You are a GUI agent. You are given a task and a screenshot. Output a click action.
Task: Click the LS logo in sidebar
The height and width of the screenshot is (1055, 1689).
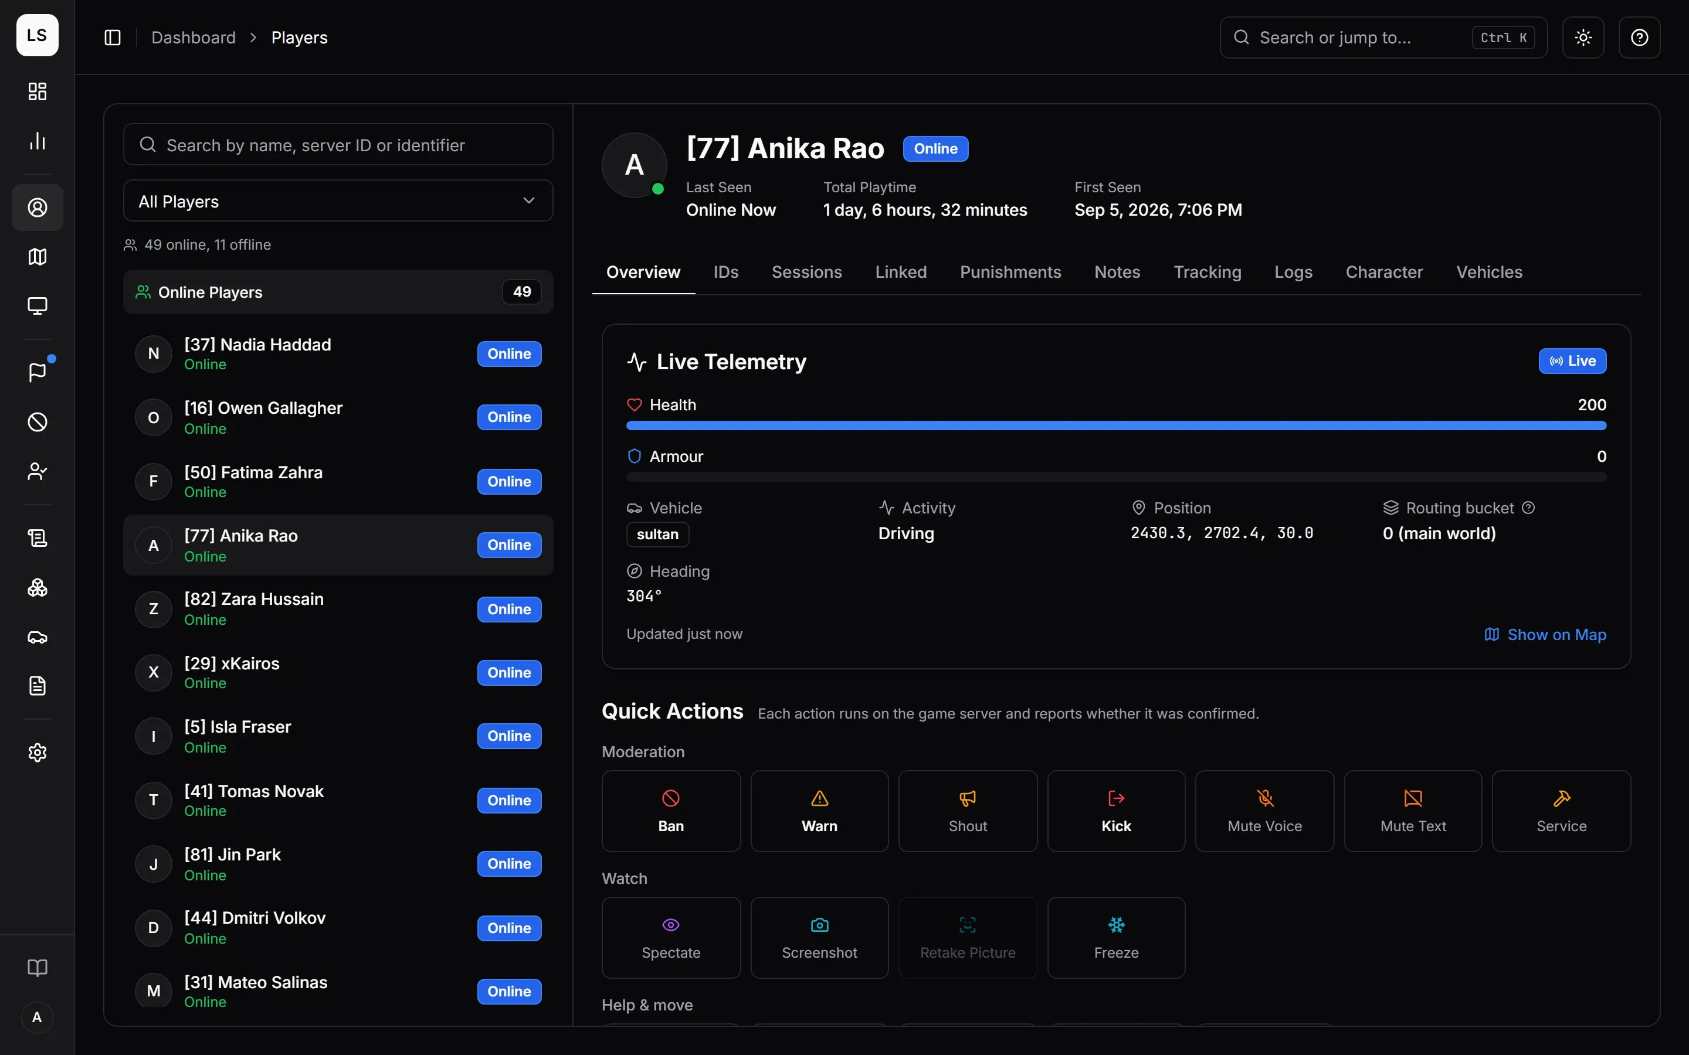click(x=38, y=36)
